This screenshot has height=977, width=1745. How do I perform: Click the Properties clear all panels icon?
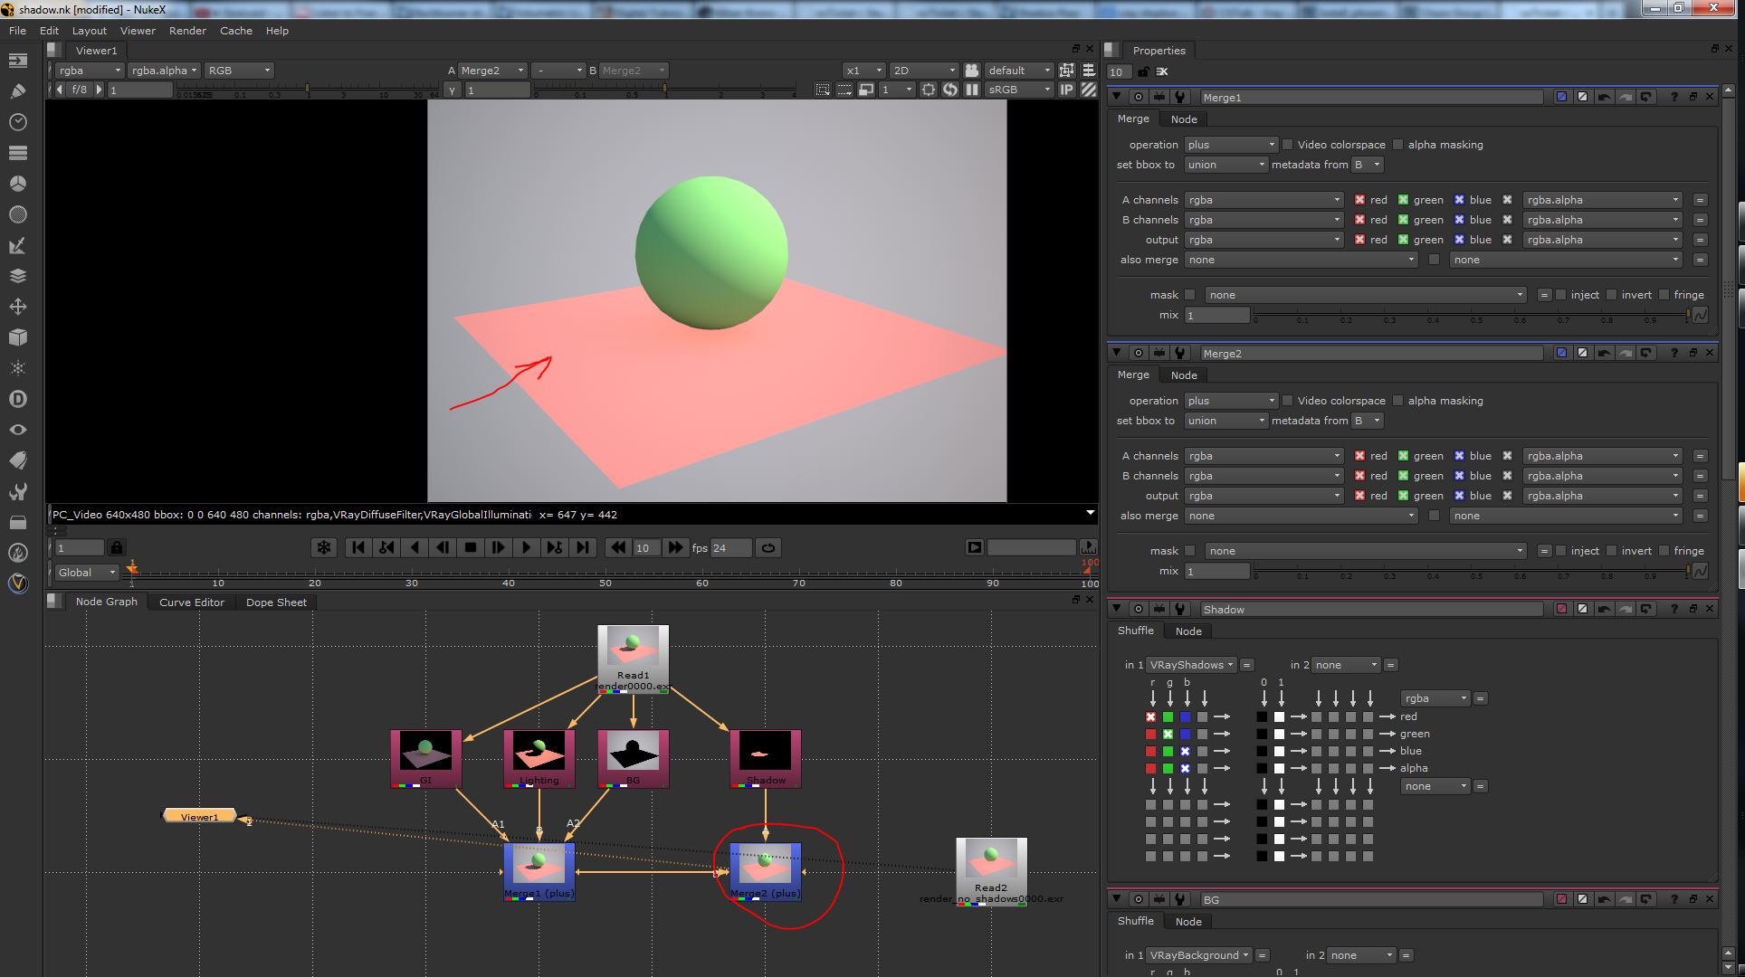(x=1163, y=71)
